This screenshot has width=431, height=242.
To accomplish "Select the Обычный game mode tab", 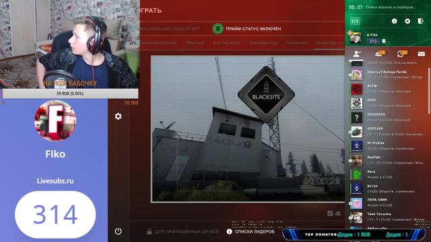I will [195, 43].
